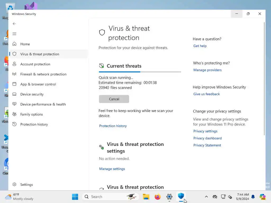Click Give us feedback link

point(206,94)
